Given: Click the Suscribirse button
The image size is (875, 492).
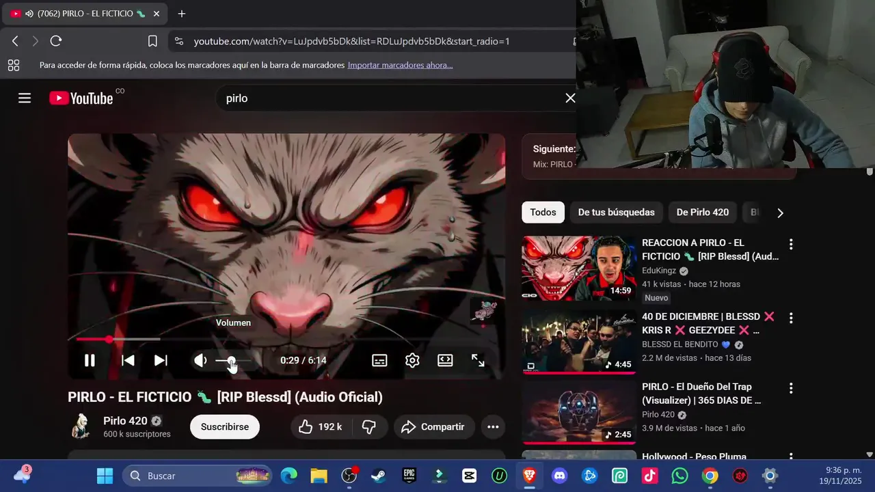Looking at the screenshot, I should 225,427.
